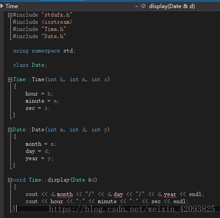The height and width of the screenshot is (218, 220).
Task: Collapse the Time::Time constructor block
Action: click(10, 79)
